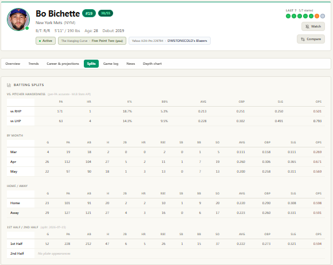The image size is (333, 265).
Task: Go to the News tab
Action: click(130, 64)
